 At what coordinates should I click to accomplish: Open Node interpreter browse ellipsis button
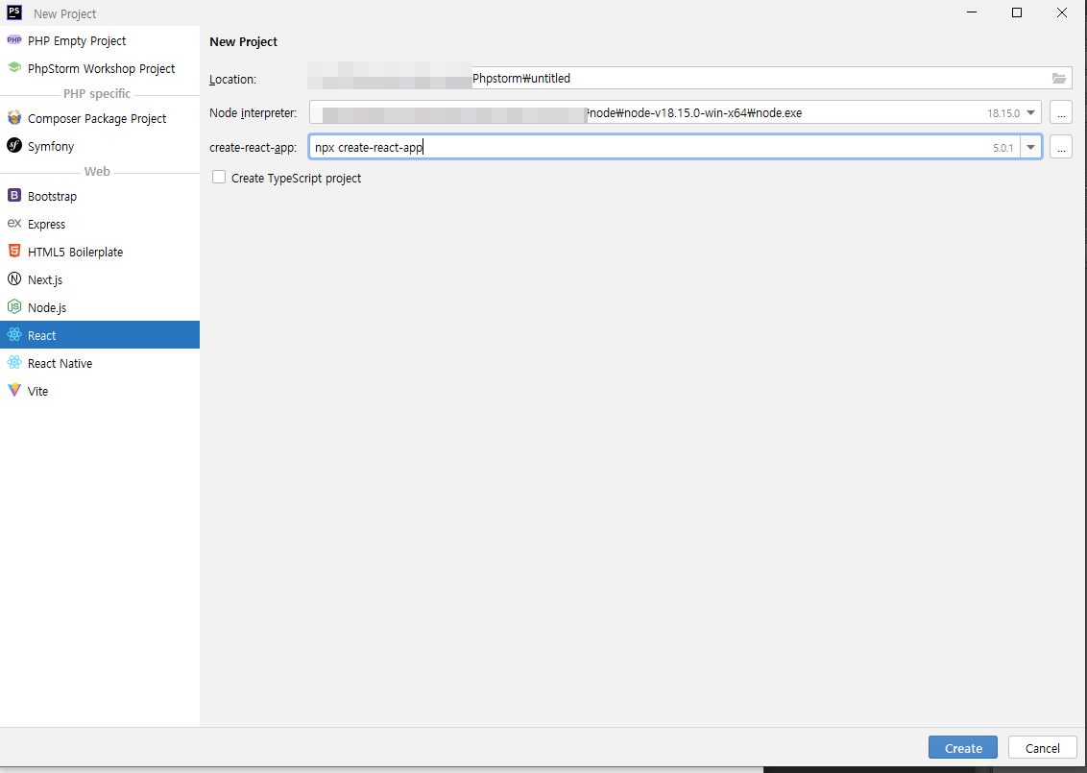click(1061, 113)
